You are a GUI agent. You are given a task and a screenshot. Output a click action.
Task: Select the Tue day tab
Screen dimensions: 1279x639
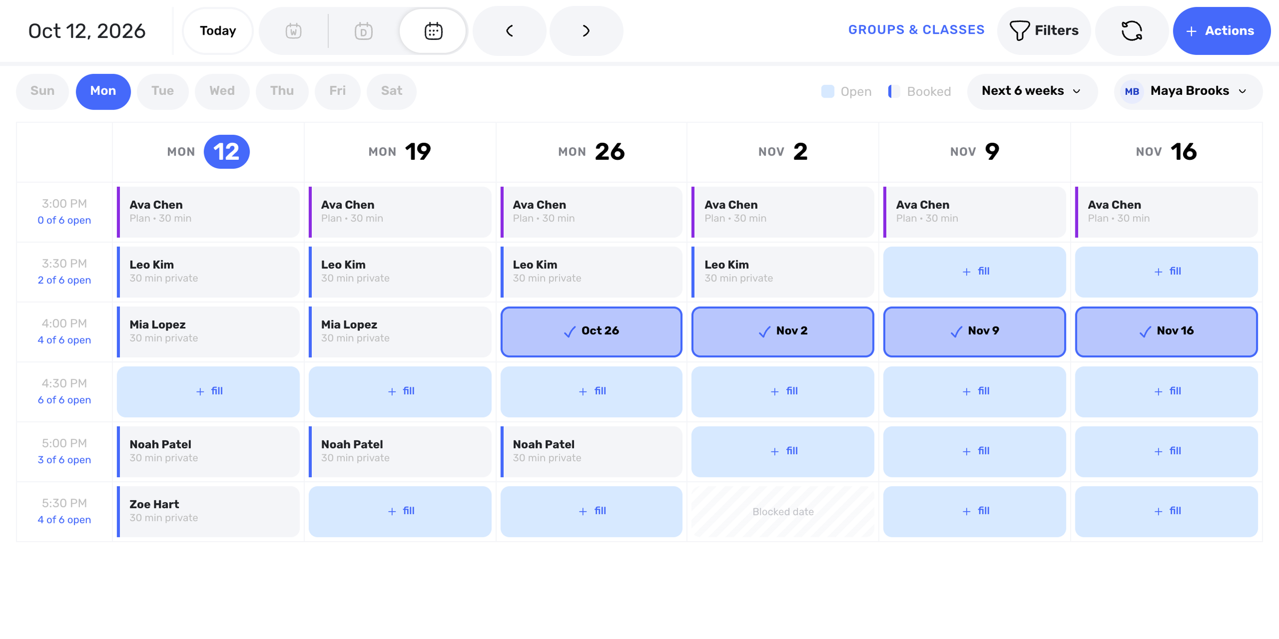163,91
